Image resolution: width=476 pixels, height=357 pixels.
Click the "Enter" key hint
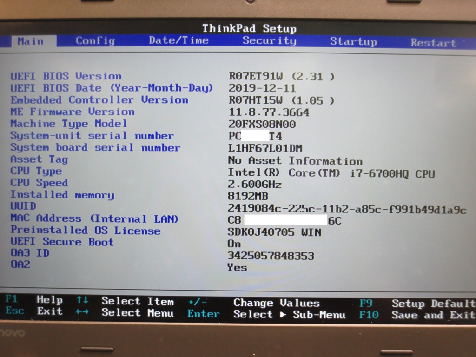coord(204,314)
